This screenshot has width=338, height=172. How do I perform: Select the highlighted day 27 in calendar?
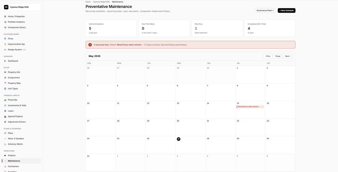click(x=179, y=139)
